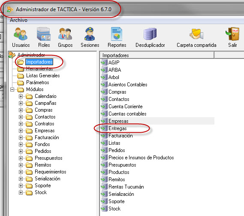244x216 pixels.
Task: Expand the Facturación folder in tree
Action: click(x=21, y=137)
